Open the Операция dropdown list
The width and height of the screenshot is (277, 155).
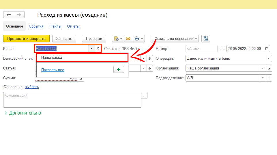pyautogui.click(x=269, y=59)
